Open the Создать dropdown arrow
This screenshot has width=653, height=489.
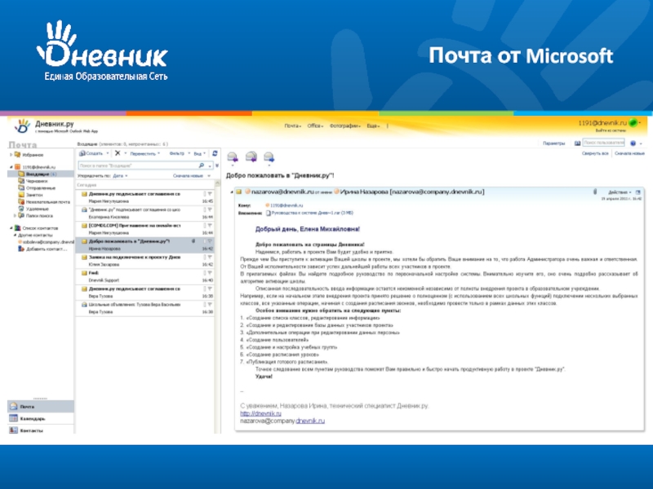108,153
